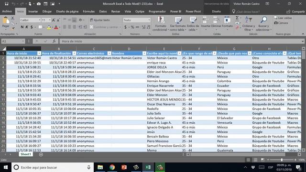Switch to Diseño de página tab

click(67, 11)
